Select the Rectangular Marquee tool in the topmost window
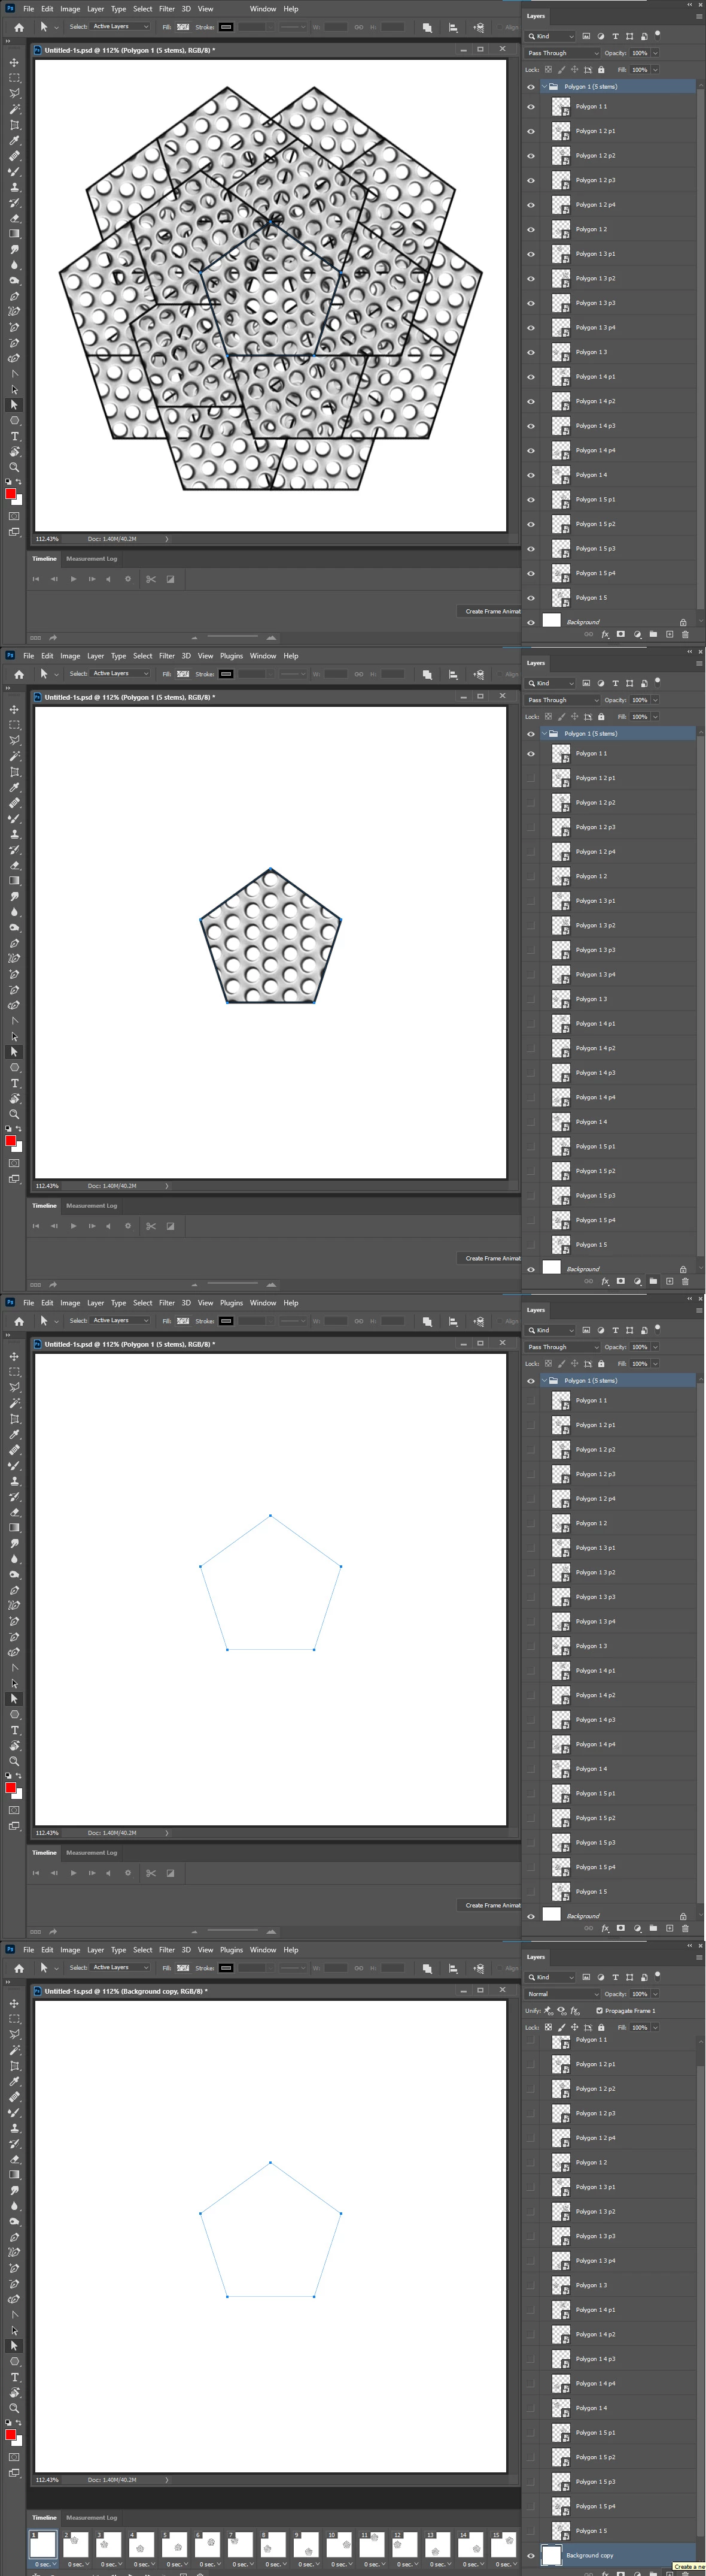The width and height of the screenshot is (706, 2576). click(14, 78)
